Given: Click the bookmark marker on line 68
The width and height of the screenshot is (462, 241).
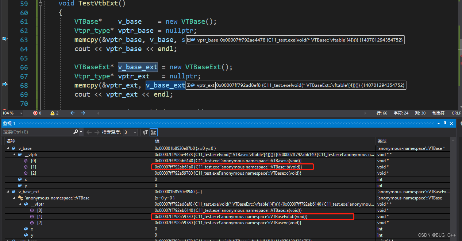Looking at the screenshot, I should point(5,84).
